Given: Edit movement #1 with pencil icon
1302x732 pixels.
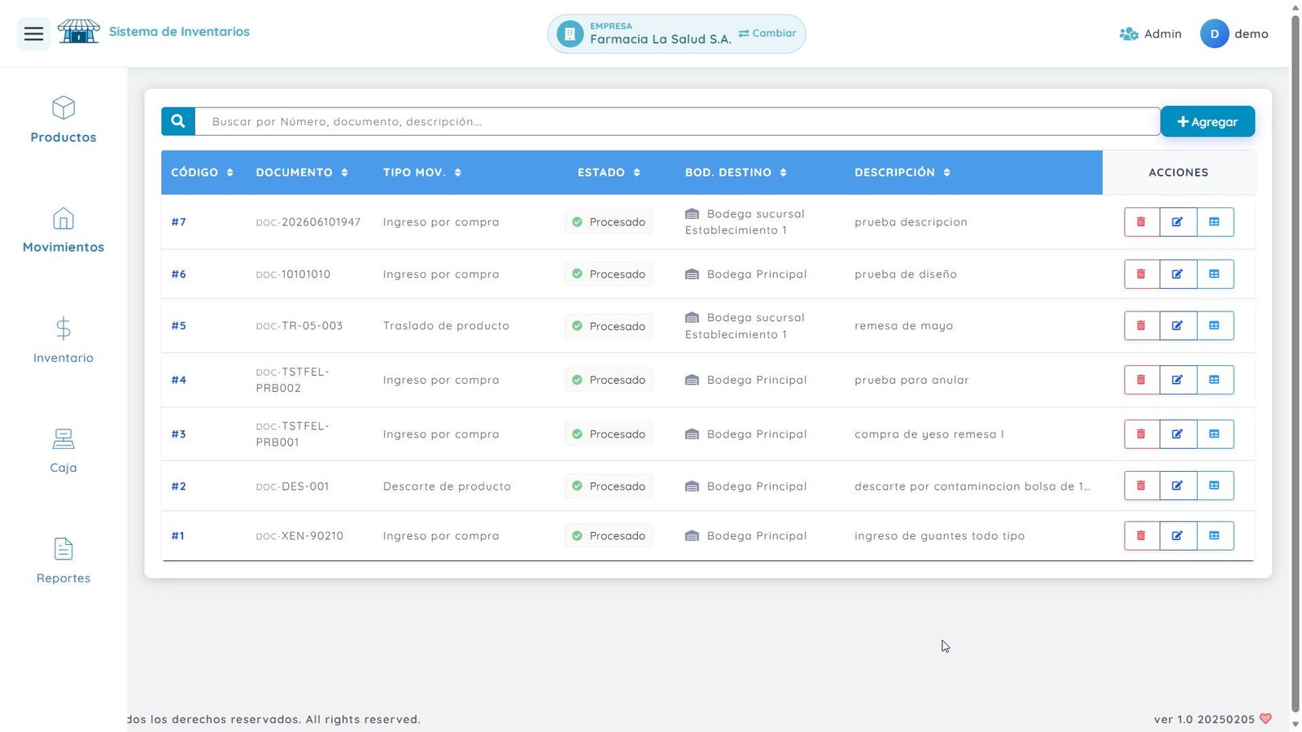Looking at the screenshot, I should [1177, 536].
